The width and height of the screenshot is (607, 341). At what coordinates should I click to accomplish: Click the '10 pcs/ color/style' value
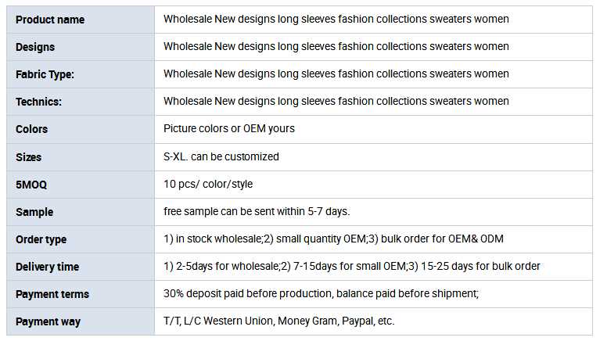[208, 184]
